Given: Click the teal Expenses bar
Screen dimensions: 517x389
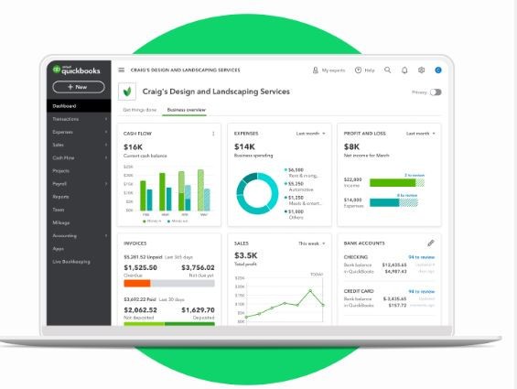Looking at the screenshot, I should 384,202.
